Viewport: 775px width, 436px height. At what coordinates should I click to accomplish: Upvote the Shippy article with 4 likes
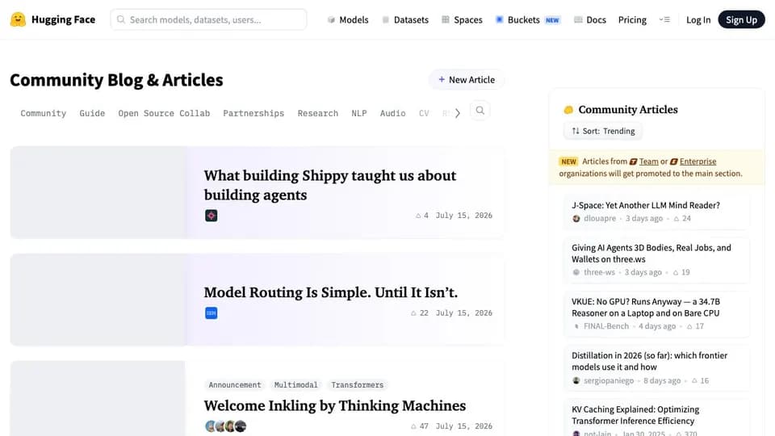pyautogui.click(x=421, y=216)
